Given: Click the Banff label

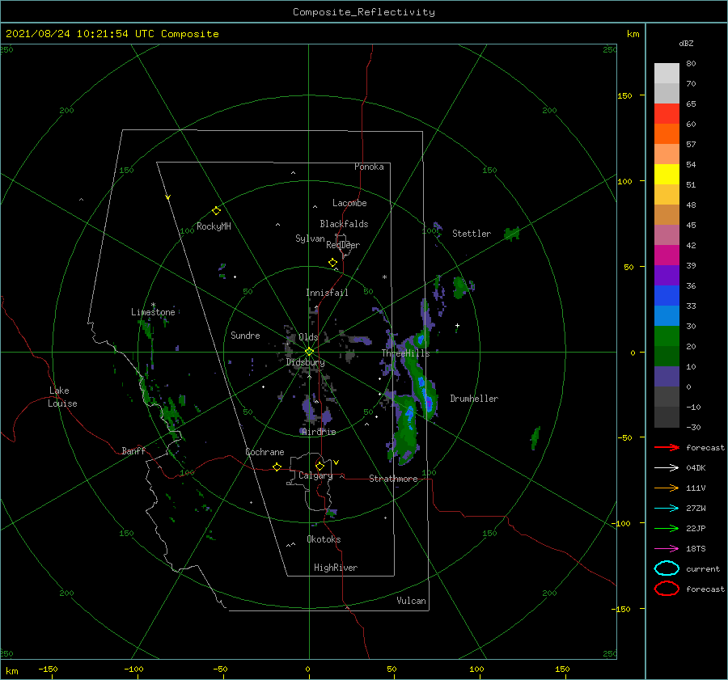Looking at the screenshot, I should coord(133,450).
